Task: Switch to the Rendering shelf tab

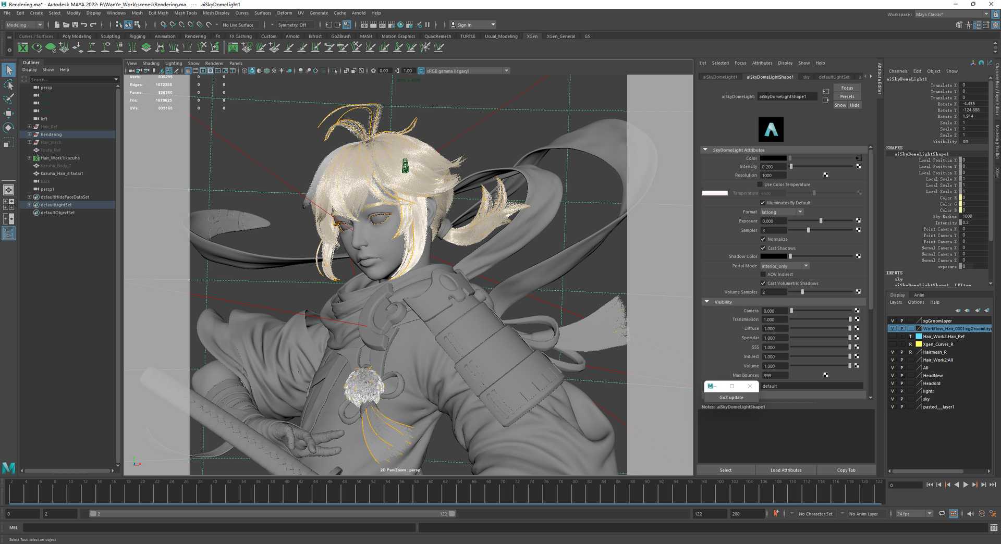Action: 195,36
